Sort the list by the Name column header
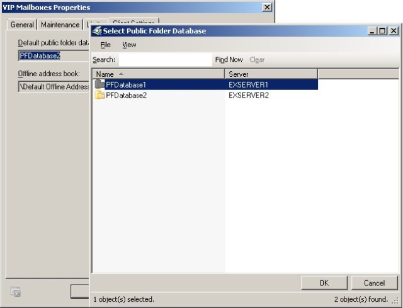 (157, 74)
